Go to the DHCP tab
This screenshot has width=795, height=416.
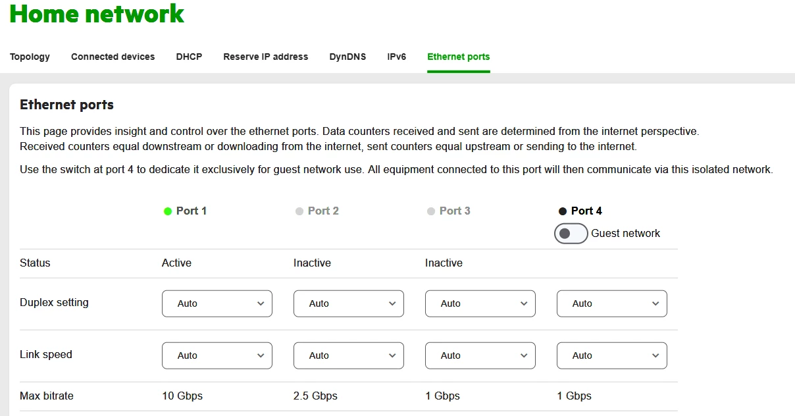click(x=189, y=57)
